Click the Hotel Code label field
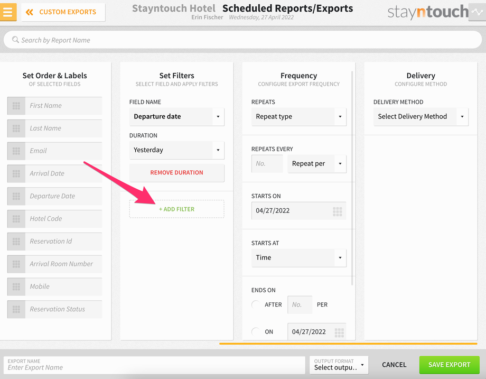 [x=63, y=219]
